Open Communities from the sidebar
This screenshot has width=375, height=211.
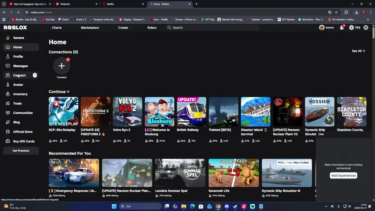(x=21, y=113)
